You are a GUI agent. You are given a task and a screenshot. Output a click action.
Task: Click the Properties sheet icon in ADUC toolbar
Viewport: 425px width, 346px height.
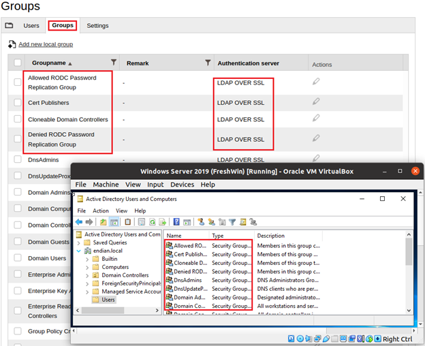click(x=142, y=222)
